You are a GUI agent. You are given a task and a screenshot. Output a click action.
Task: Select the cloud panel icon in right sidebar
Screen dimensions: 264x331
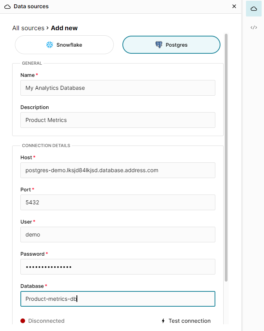(253, 9)
